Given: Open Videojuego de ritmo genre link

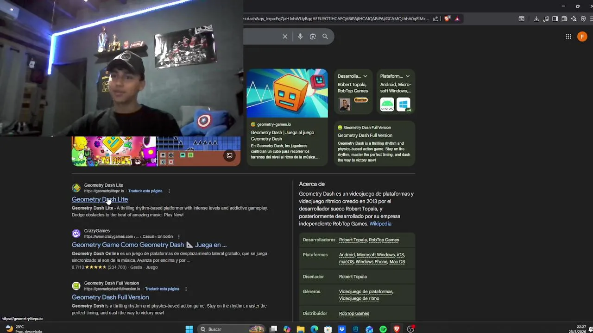Looking at the screenshot, I should (x=359, y=299).
